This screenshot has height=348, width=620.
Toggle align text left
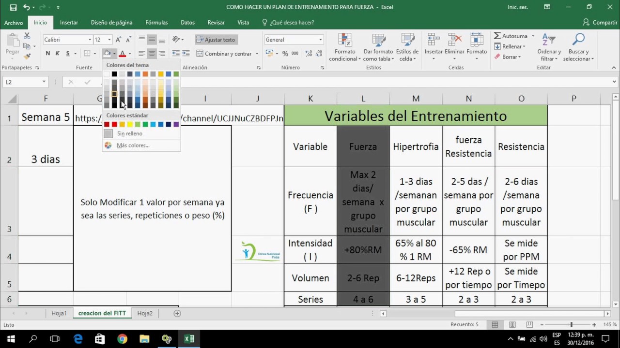[141, 54]
